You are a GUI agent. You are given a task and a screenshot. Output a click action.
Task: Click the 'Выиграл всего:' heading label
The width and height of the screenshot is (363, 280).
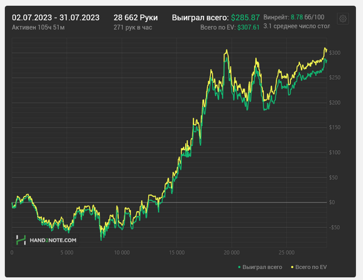click(200, 18)
